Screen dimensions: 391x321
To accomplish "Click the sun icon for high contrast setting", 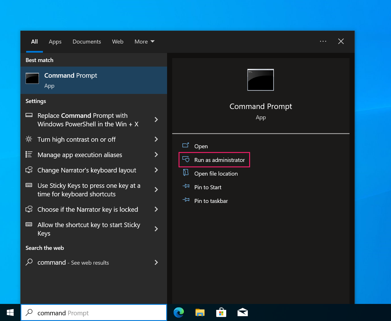I will (29, 139).
